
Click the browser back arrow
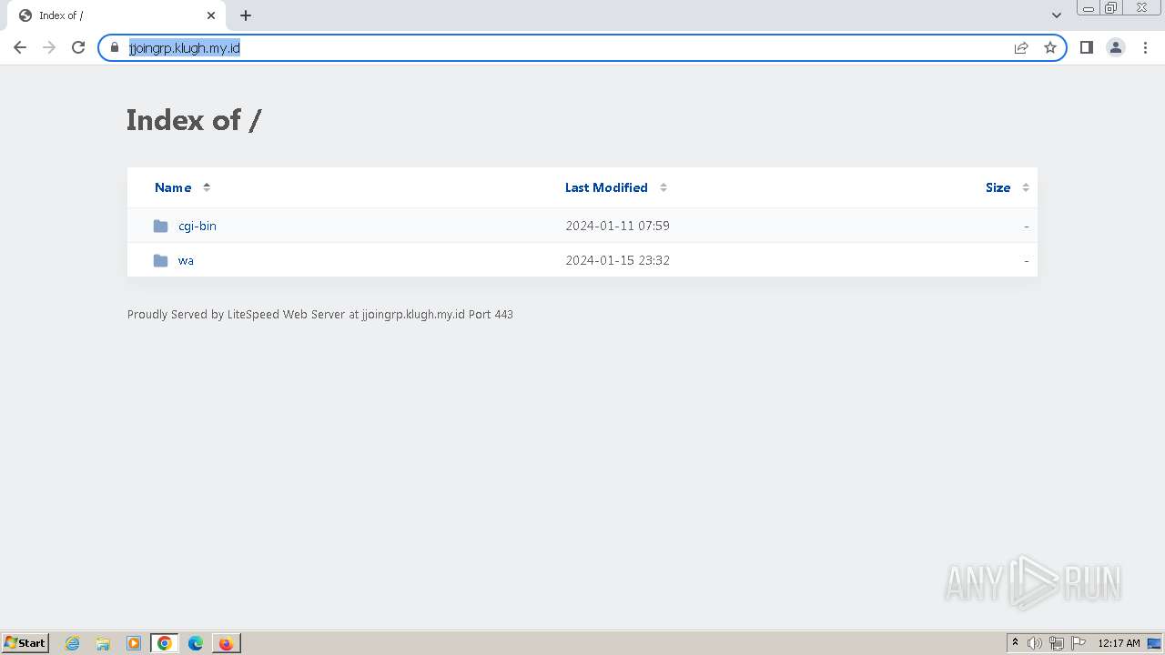[x=20, y=47]
